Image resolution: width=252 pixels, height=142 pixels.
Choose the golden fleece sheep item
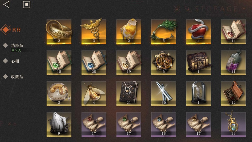point(129,32)
